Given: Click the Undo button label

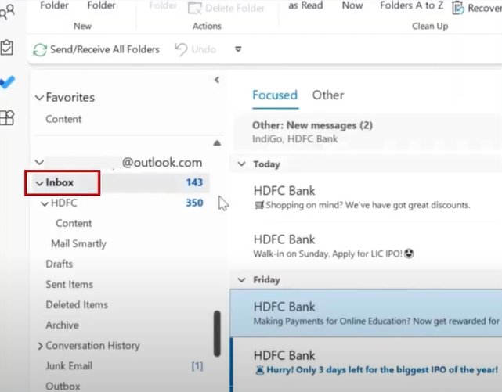Looking at the screenshot, I should (x=204, y=49).
